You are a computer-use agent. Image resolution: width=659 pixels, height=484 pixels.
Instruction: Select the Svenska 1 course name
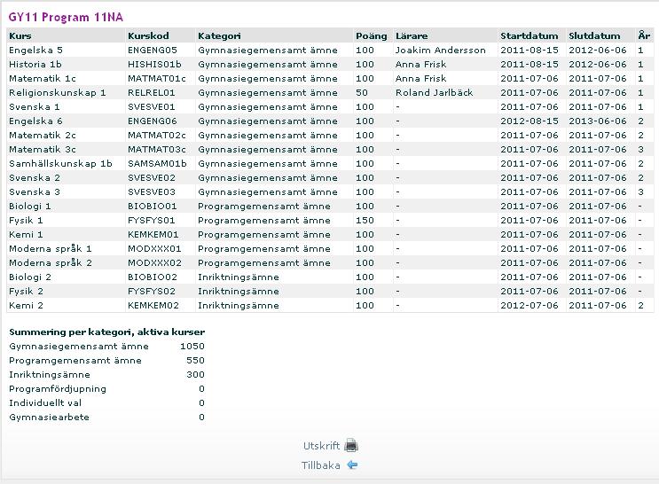35,106
